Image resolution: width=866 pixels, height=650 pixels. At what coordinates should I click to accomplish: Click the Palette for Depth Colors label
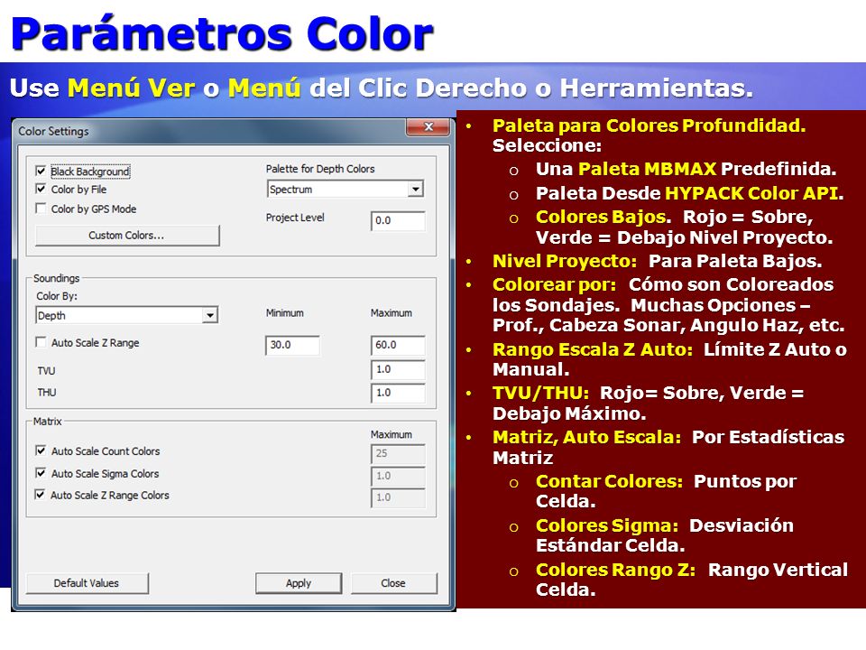320,169
